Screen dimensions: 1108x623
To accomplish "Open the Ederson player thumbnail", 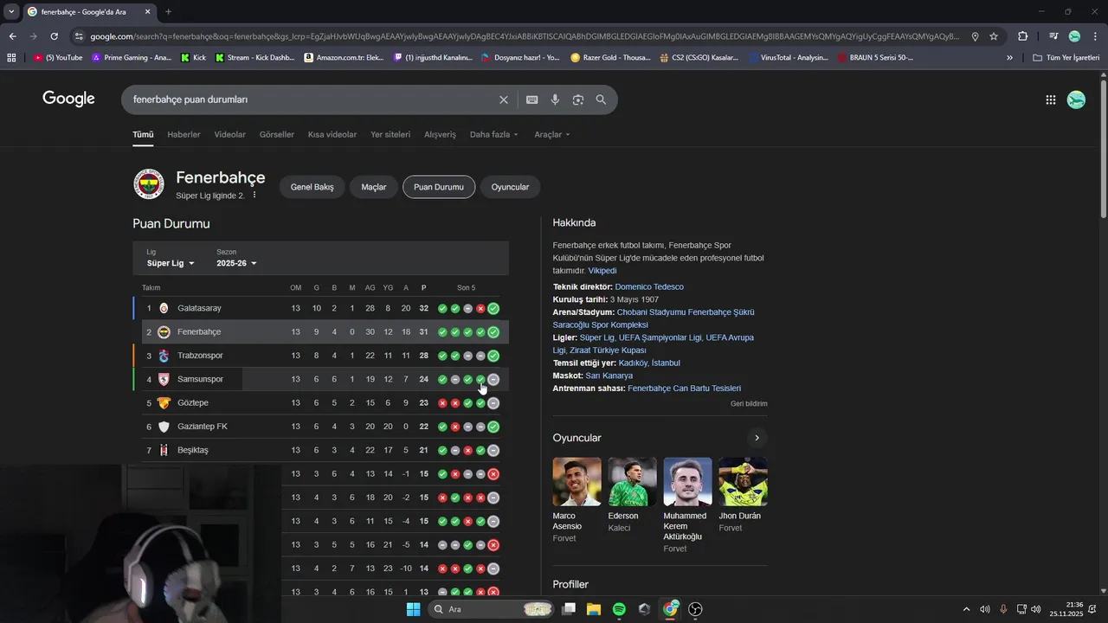I will 632,482.
